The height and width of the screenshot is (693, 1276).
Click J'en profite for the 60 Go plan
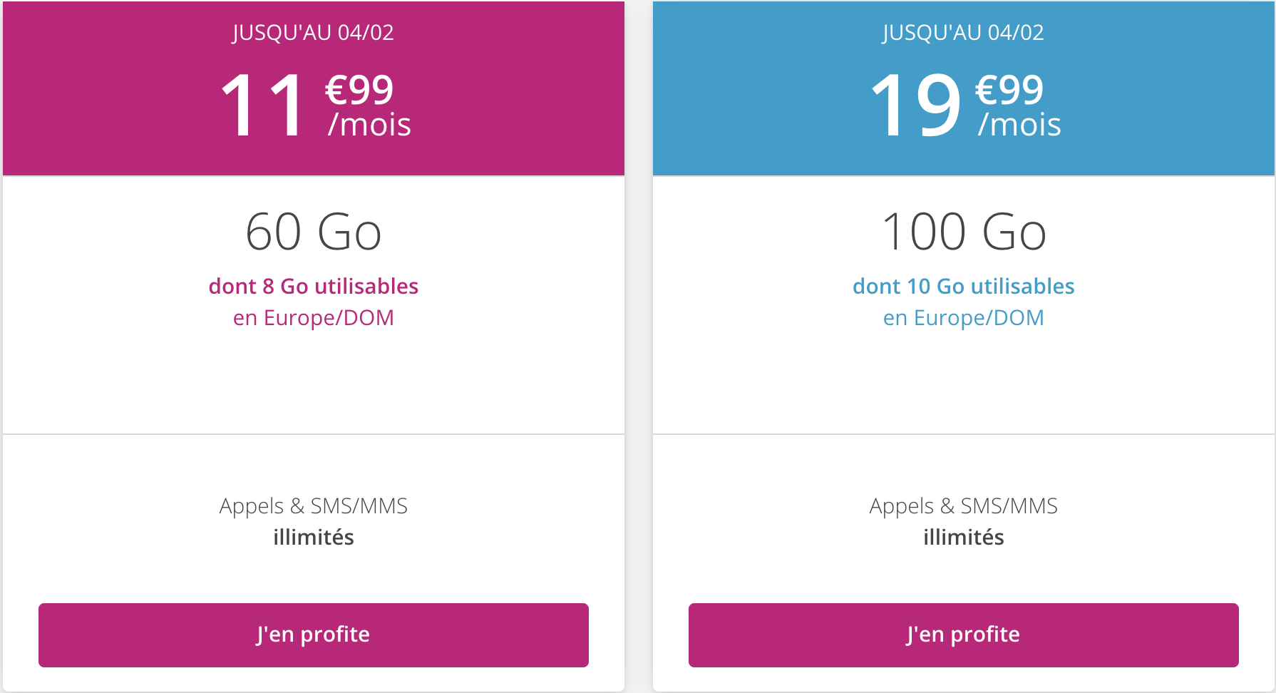314,635
